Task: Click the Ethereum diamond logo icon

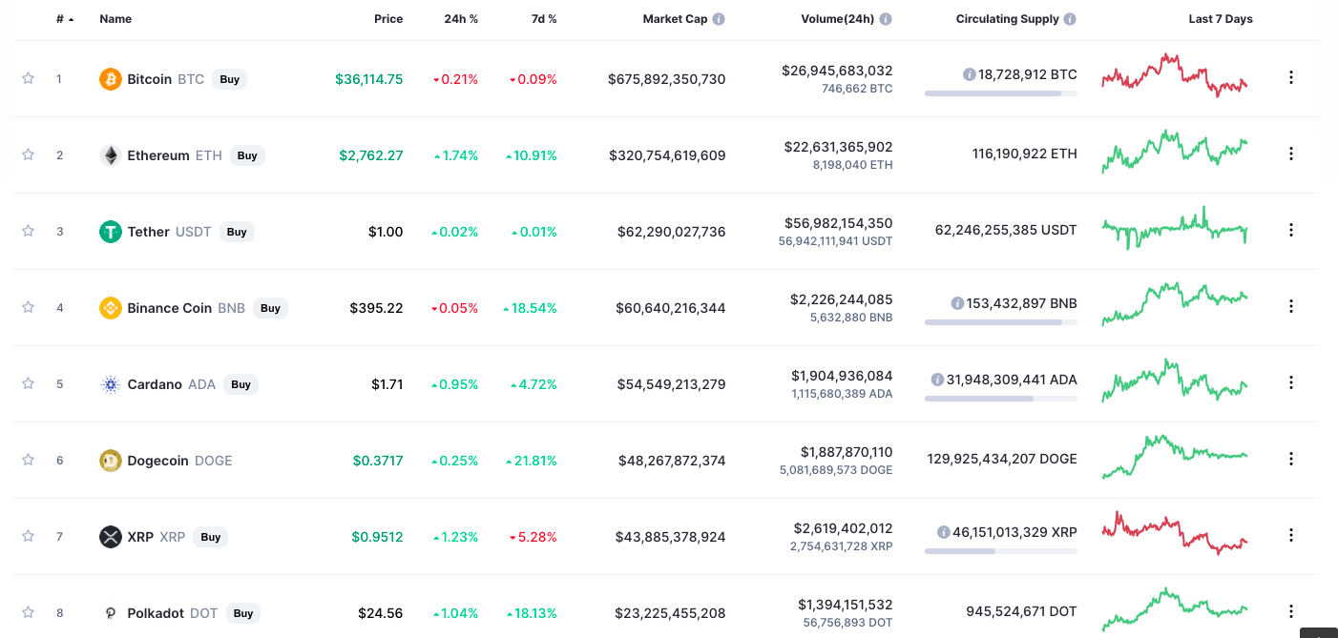Action: coord(111,155)
